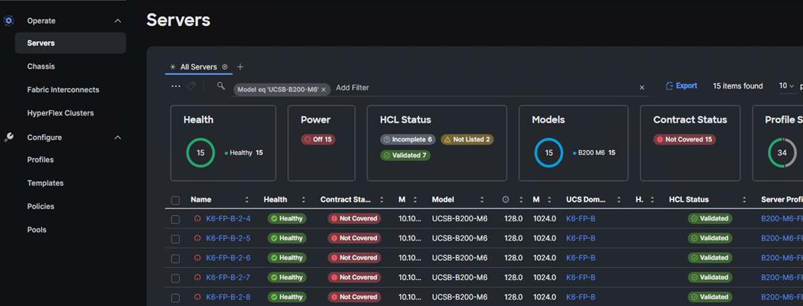Click power-off icon for K6-FP-B-2-4
This screenshot has height=306, width=803.
[x=197, y=218]
